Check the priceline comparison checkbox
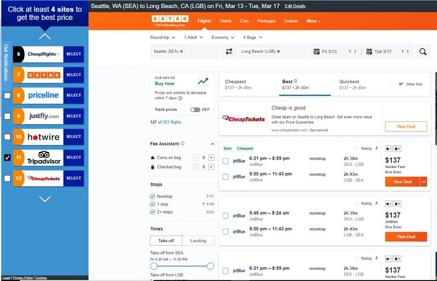 coord(7,96)
